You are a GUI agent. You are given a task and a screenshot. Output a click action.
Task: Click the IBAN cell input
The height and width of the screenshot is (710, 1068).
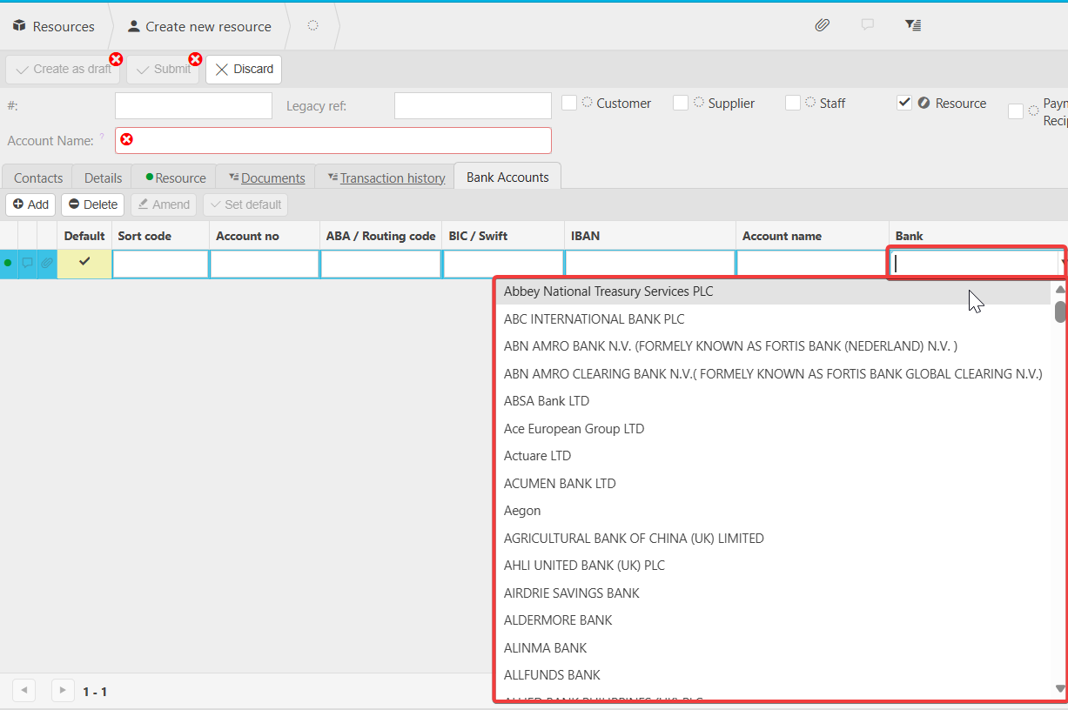pyautogui.click(x=650, y=264)
